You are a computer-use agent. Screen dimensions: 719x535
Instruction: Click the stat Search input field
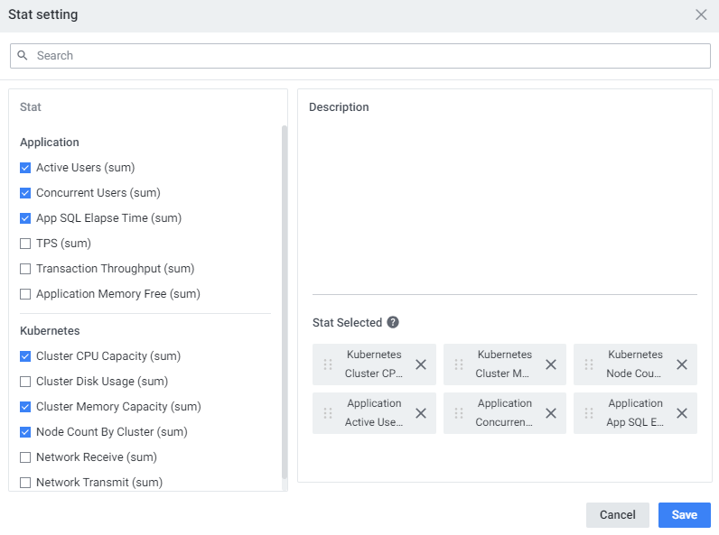pos(361,56)
